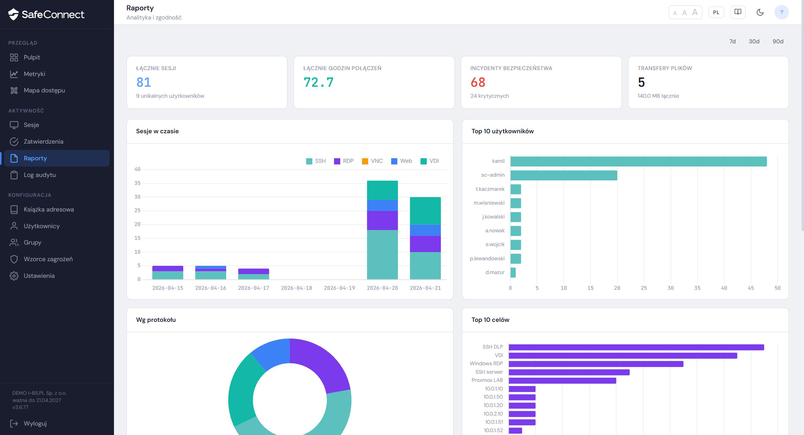
Task: Click the Łącznie godzin połączeń value 72.7
Action: tap(318, 82)
